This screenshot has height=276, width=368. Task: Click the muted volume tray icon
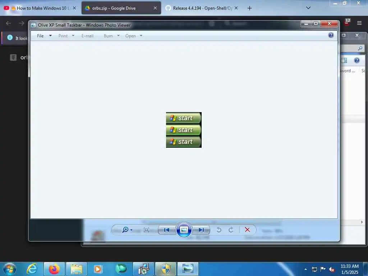[x=332, y=269]
